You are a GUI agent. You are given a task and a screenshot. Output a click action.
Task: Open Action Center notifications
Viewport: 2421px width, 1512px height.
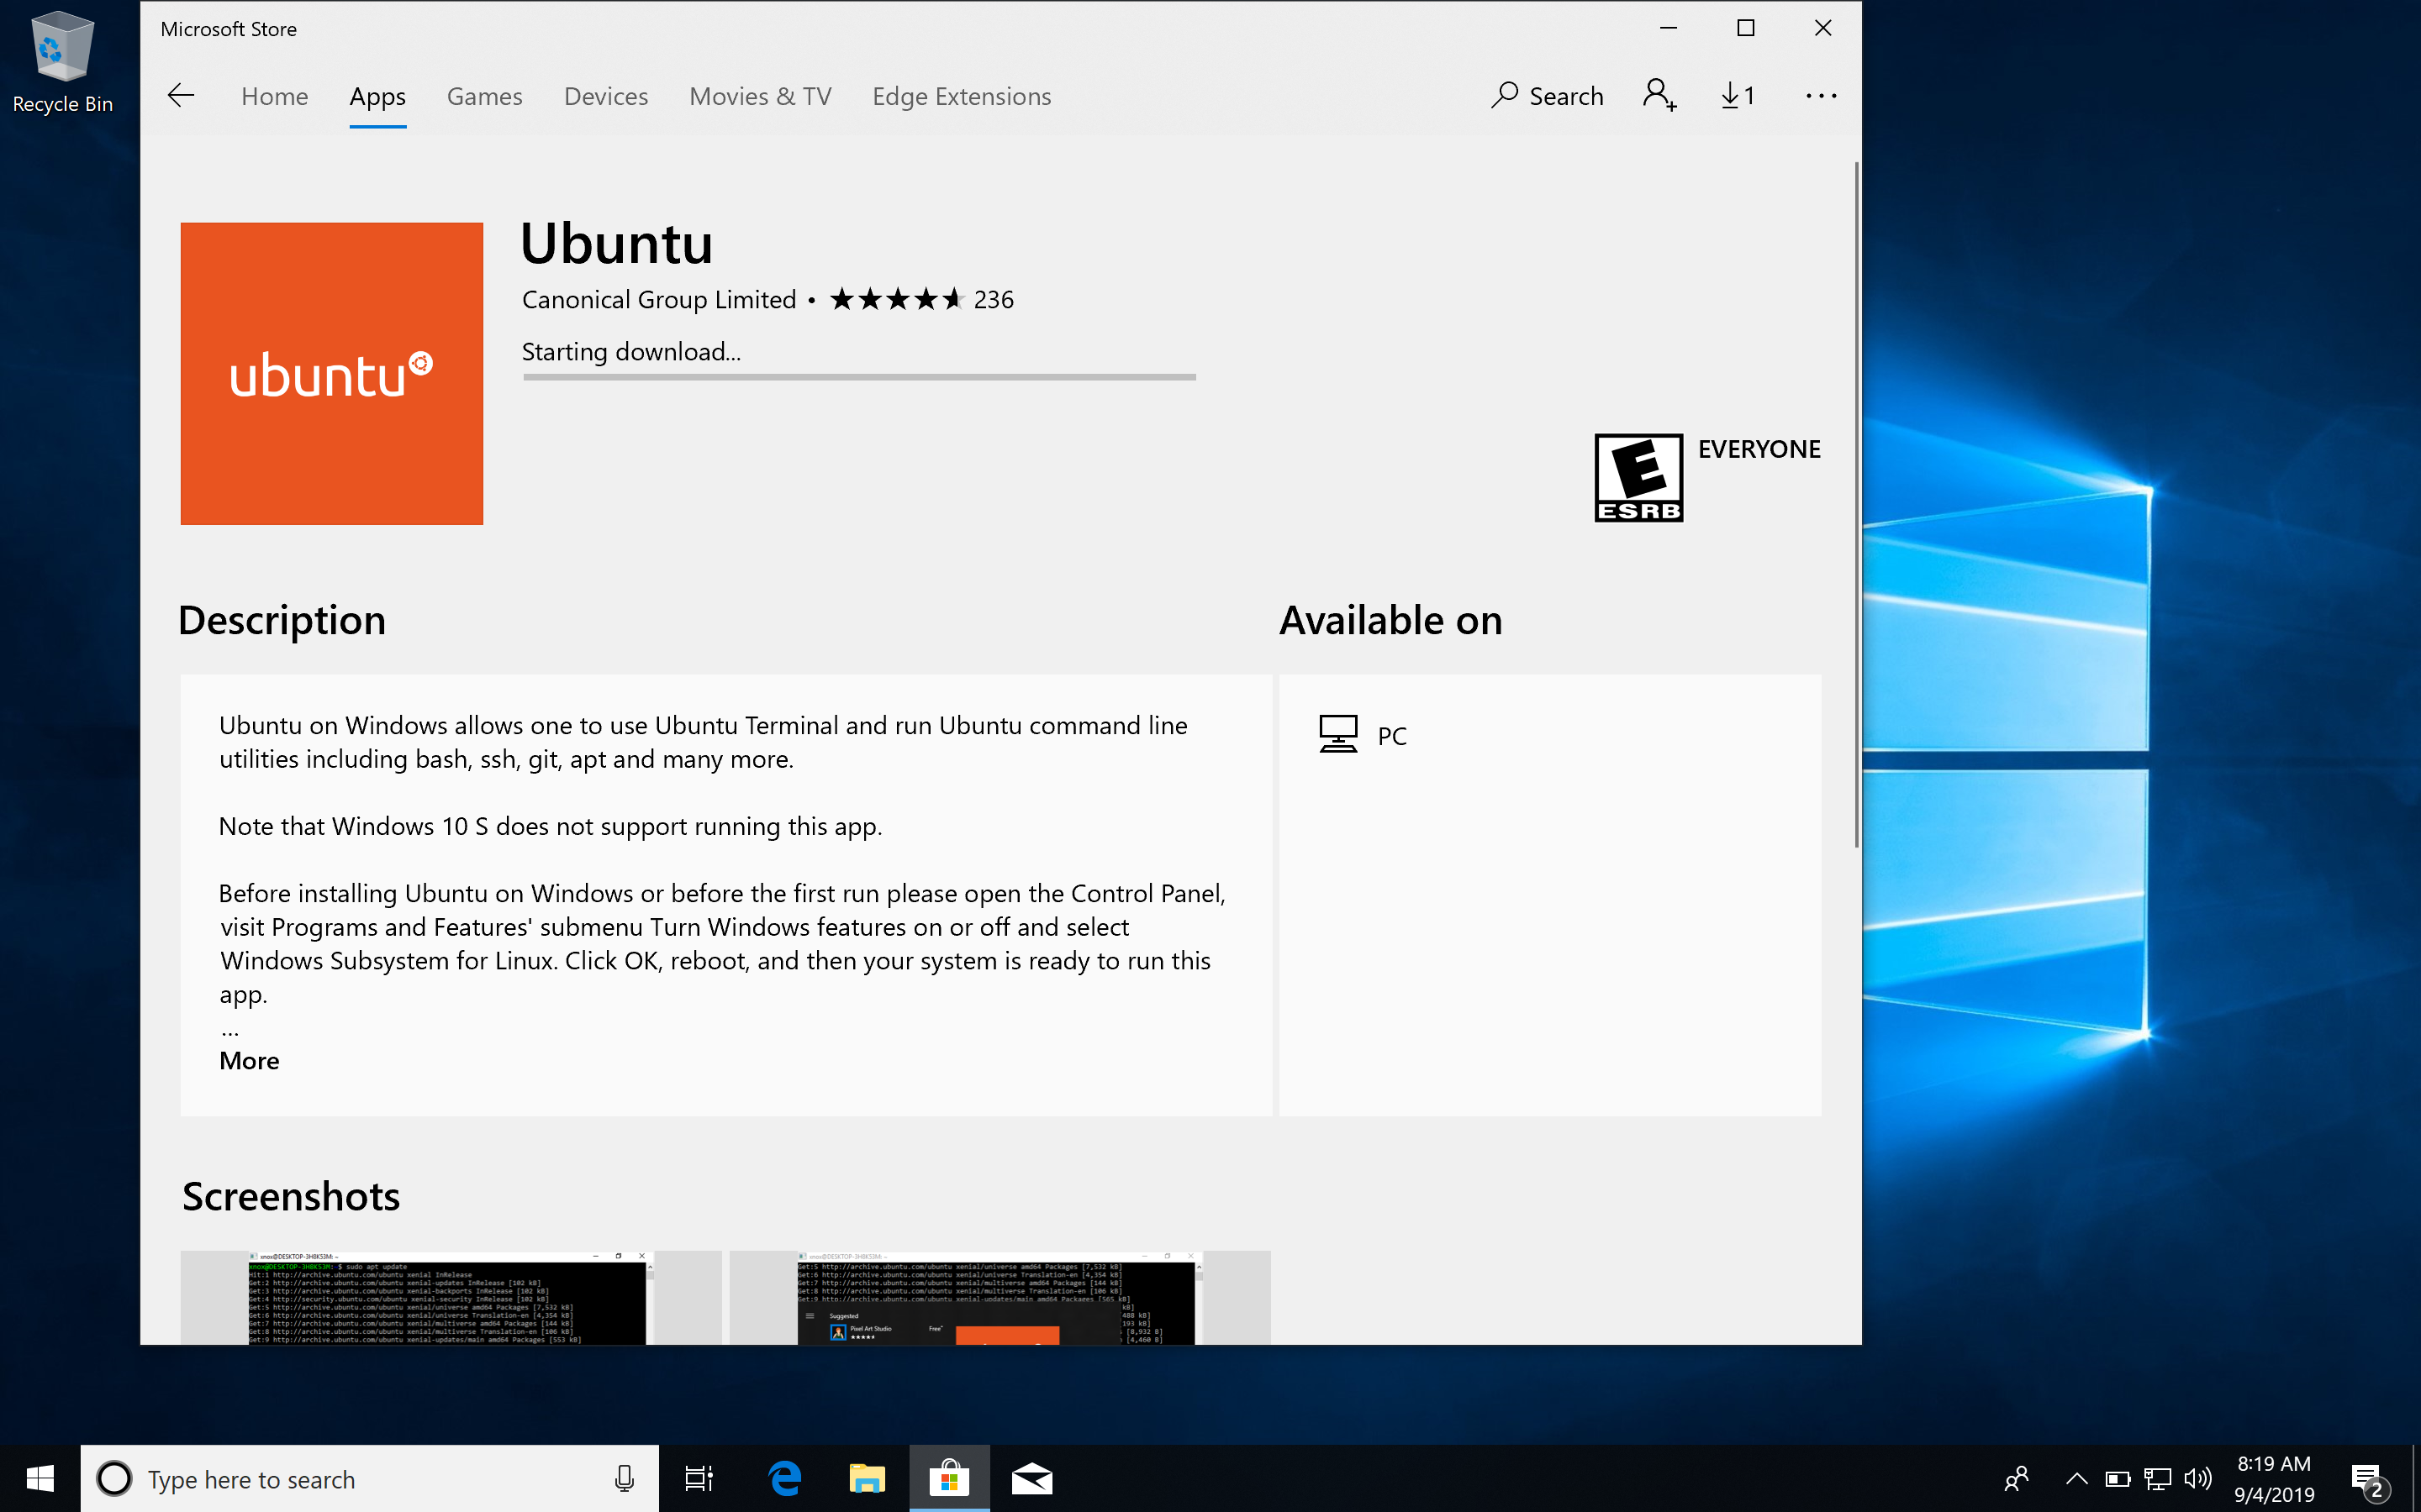point(2367,1478)
